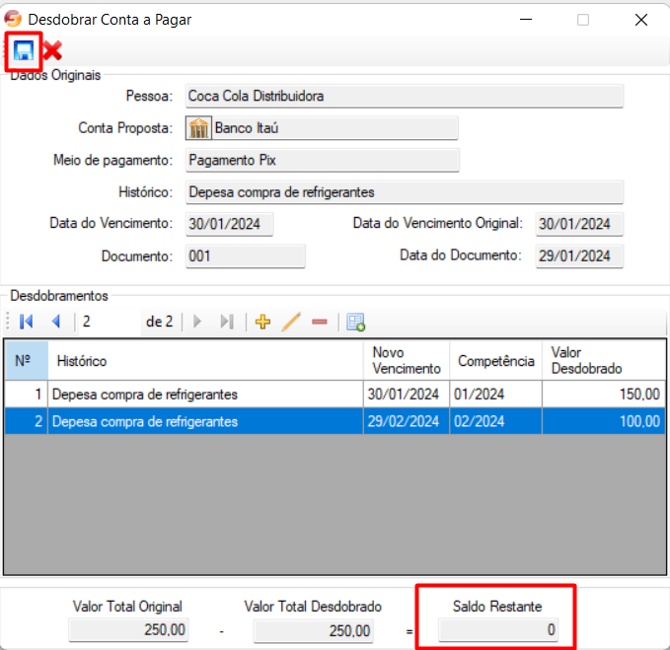Go to next desdobramento record
Screen dimensions: 670x650
click(x=197, y=322)
